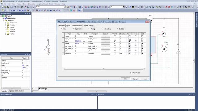Click Callback button for _period_ row
The height and width of the screenshot is (111, 198).
106,36
